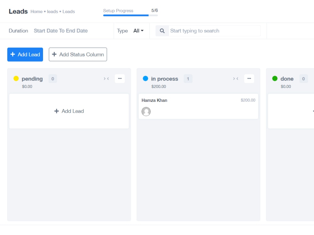Click Add Status Column button
Screen dimensions: 314x235
(78, 54)
